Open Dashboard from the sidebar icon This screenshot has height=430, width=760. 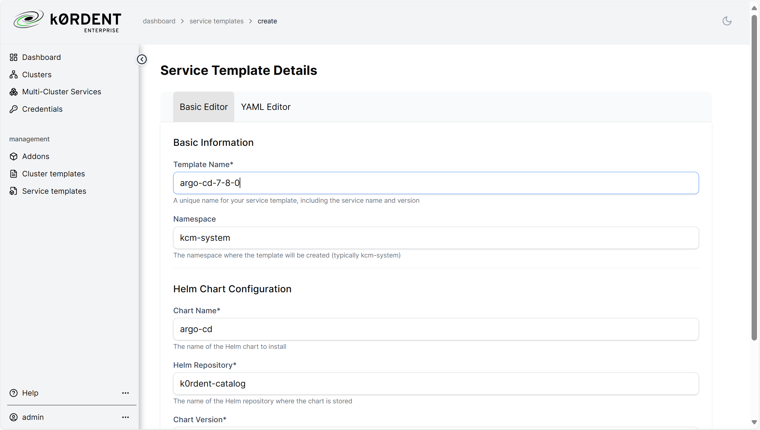pos(13,57)
